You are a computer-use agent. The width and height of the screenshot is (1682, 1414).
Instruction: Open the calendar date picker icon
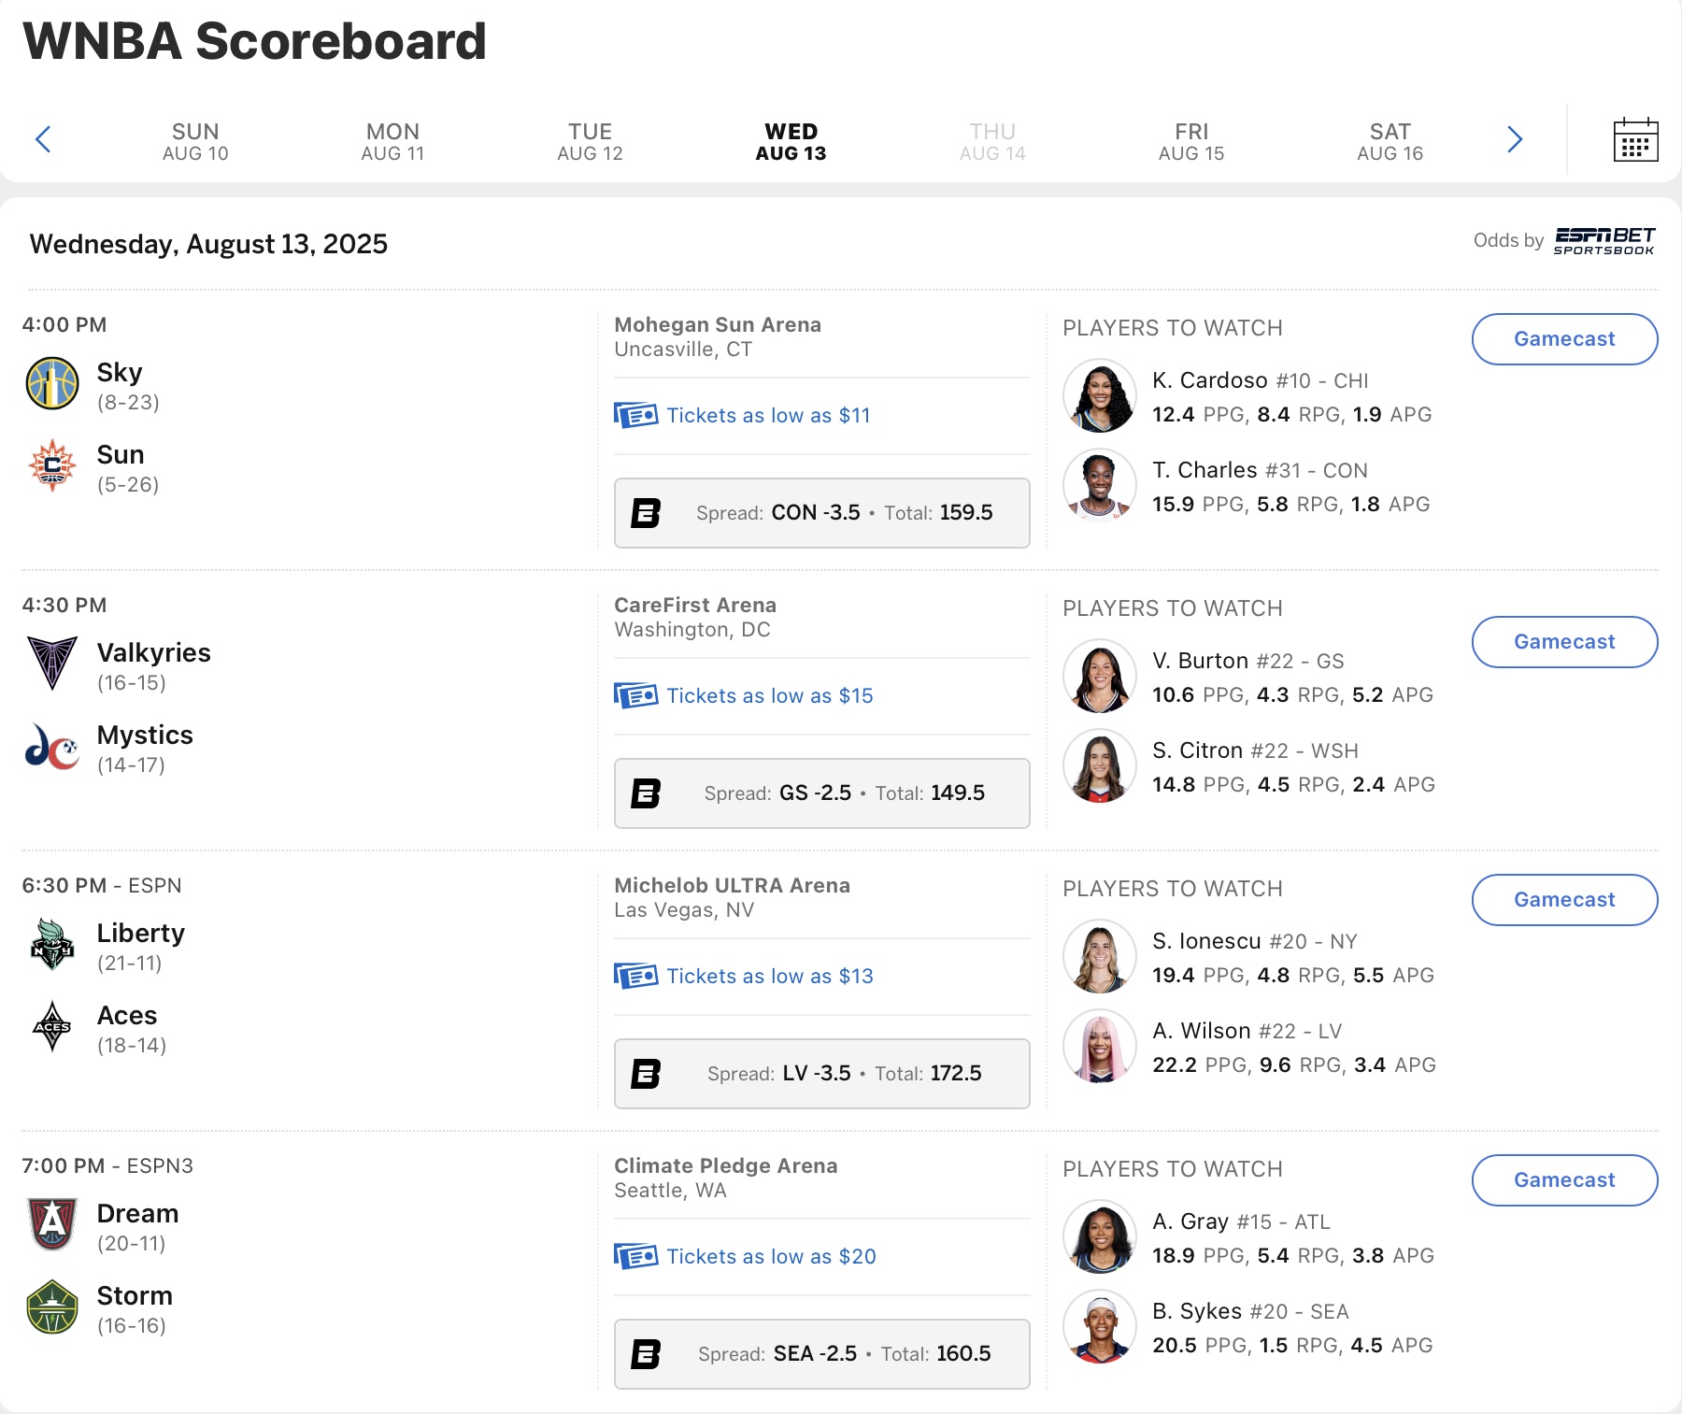(x=1635, y=140)
